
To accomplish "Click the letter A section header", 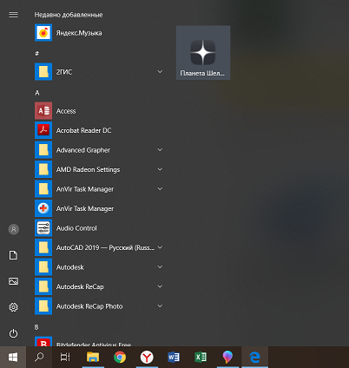I will [x=37, y=93].
